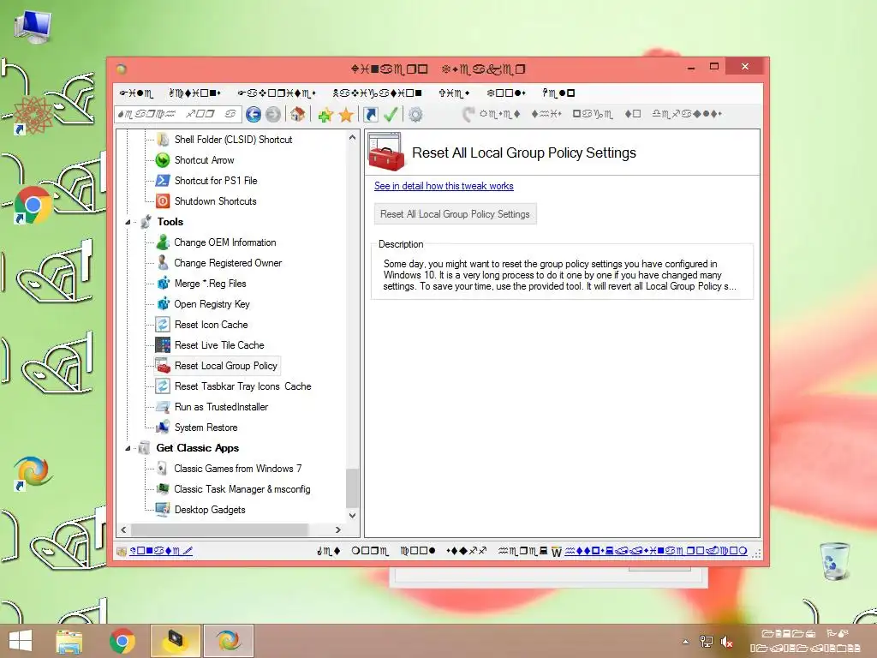
Task: Open Google Chrome from the taskbar
Action: [x=122, y=641]
